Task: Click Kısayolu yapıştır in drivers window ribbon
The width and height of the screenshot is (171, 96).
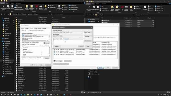Action: tap(19, 9)
